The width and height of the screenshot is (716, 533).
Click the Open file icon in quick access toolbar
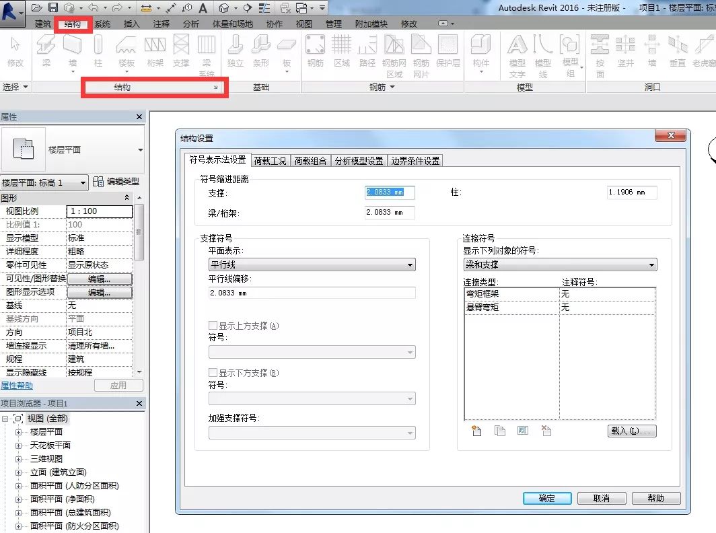[37, 8]
